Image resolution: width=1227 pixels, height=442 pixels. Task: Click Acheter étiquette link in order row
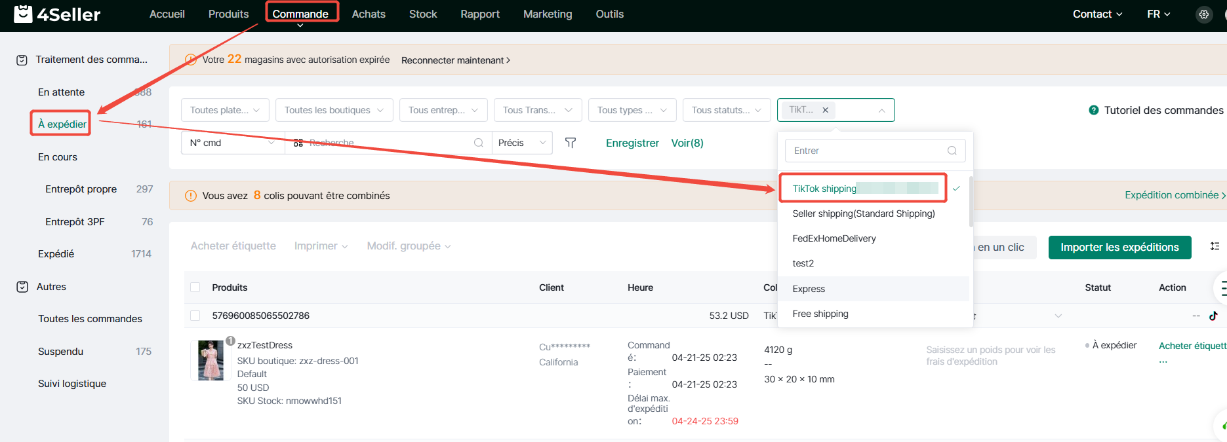click(x=1192, y=346)
